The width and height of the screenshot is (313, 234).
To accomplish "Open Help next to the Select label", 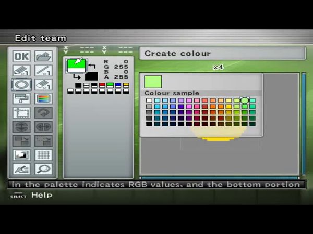I will (x=42, y=196).
